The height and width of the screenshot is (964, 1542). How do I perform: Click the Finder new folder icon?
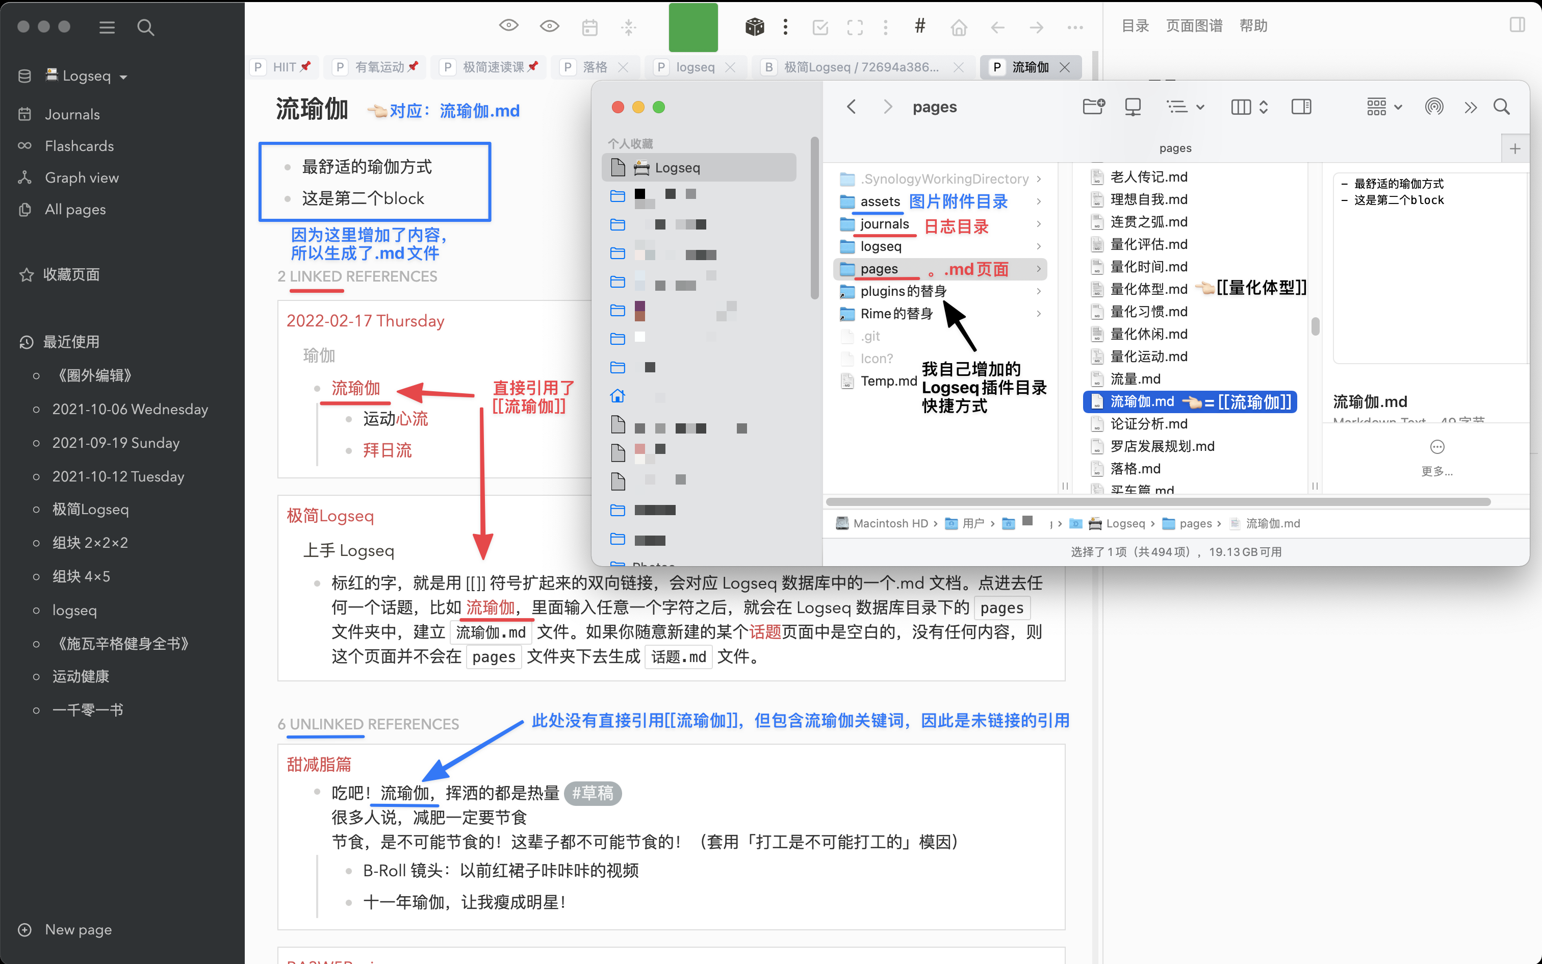point(1093,107)
